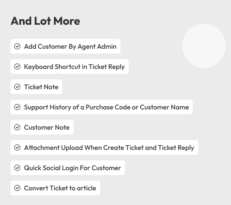
Task: Click the decorative light circle shape
Action: (204, 46)
